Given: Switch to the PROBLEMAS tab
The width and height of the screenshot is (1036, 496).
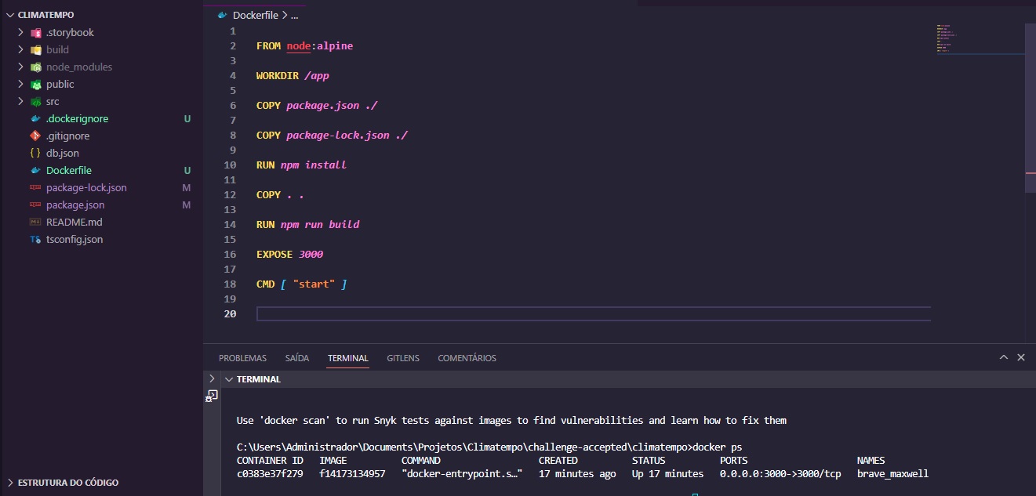Looking at the screenshot, I should pos(242,358).
